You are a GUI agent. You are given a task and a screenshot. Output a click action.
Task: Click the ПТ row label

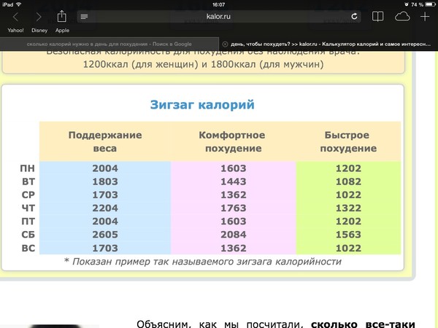pos(28,221)
